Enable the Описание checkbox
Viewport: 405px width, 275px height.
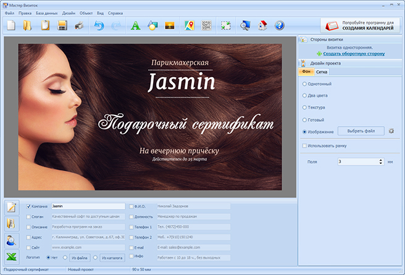[28, 227]
